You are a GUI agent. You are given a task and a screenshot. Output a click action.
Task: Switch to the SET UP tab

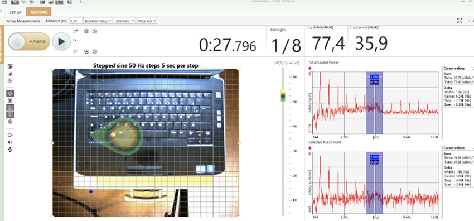16,12
